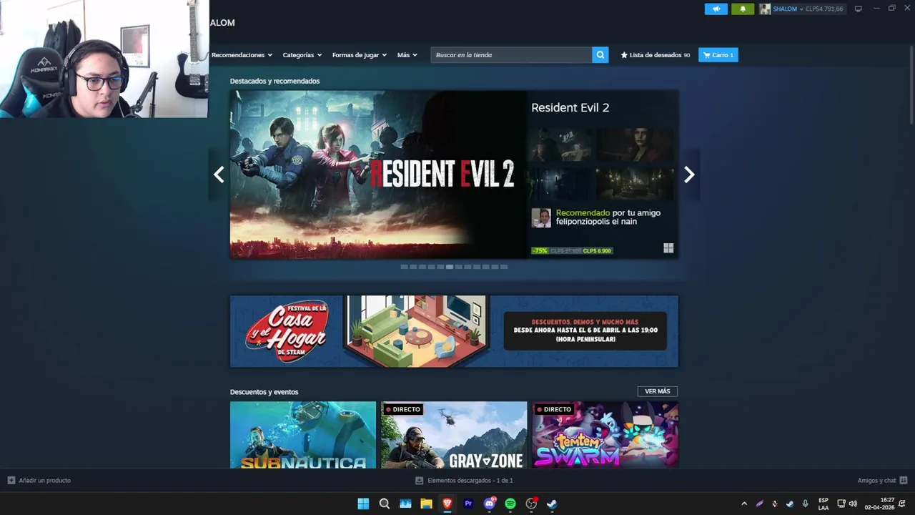Screen dimensions: 915x515
Task: Go to next featured game arrow
Action: (689, 175)
